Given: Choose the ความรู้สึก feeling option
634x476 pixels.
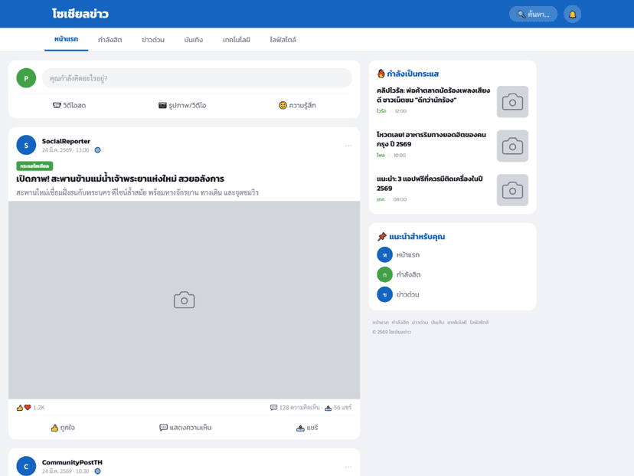Looking at the screenshot, I should [x=297, y=105].
